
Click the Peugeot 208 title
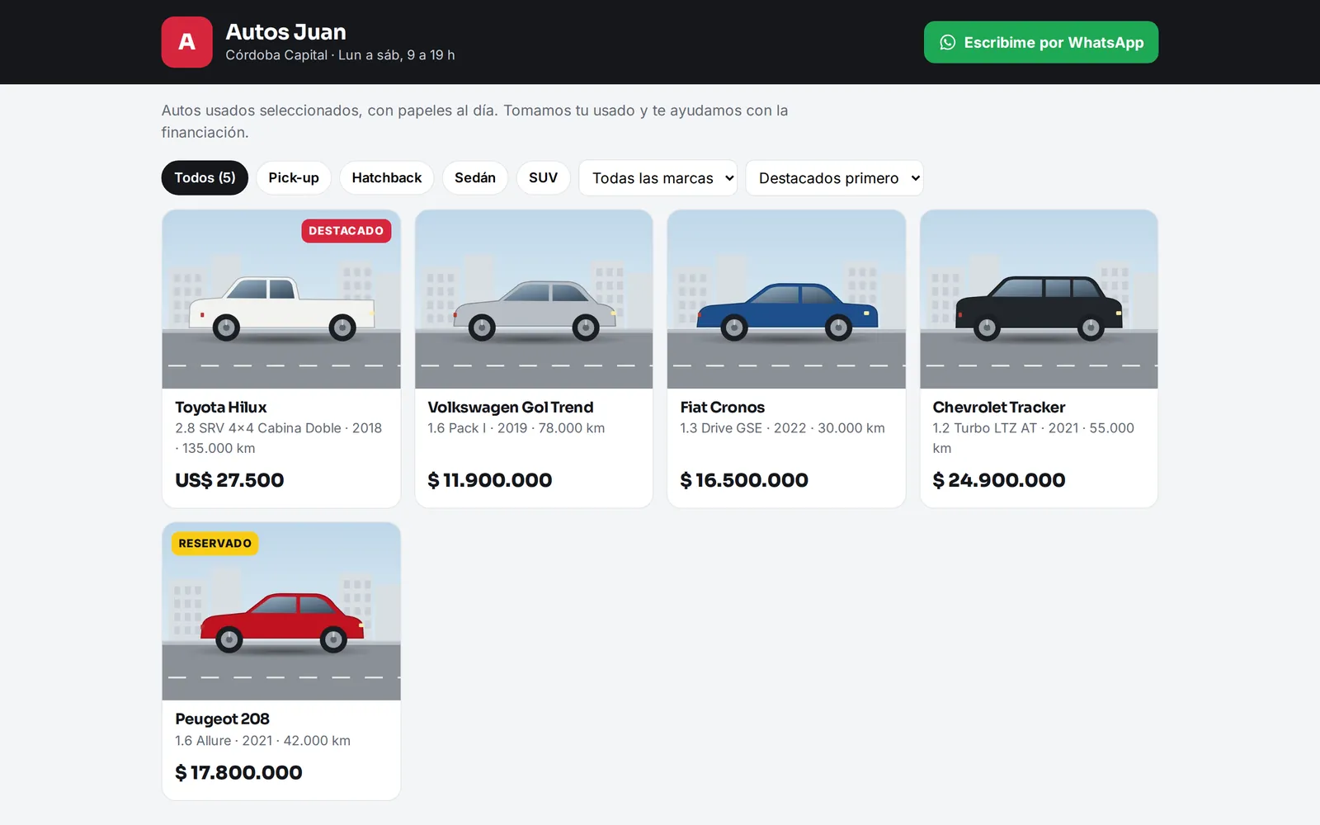(x=222, y=719)
